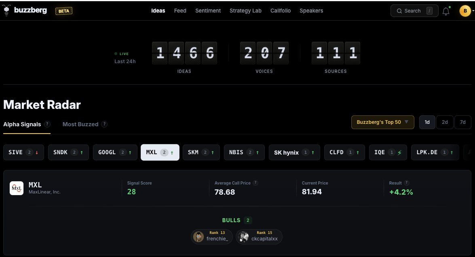Select the GOOGL ticker chip
The height and width of the screenshot is (257, 475).
[115, 152]
